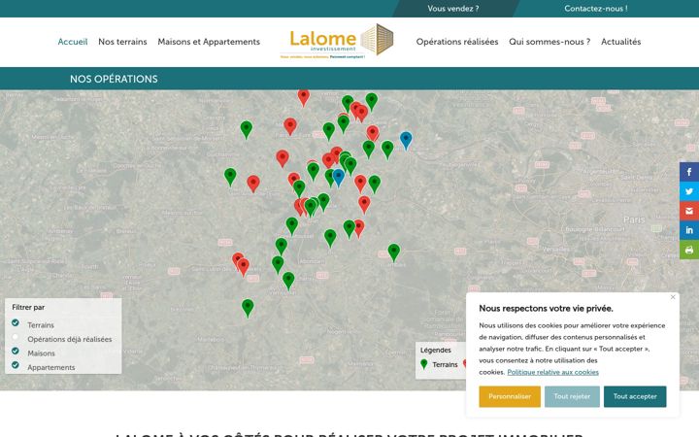The width and height of the screenshot is (699, 437).
Task: Close the cookie consent popup
Action: point(673,297)
